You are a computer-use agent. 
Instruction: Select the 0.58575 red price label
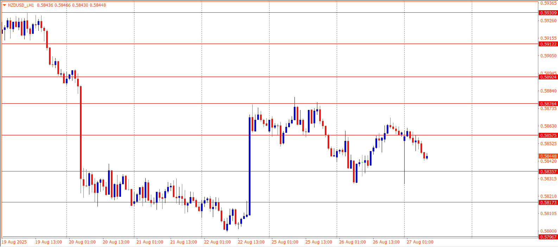point(548,136)
